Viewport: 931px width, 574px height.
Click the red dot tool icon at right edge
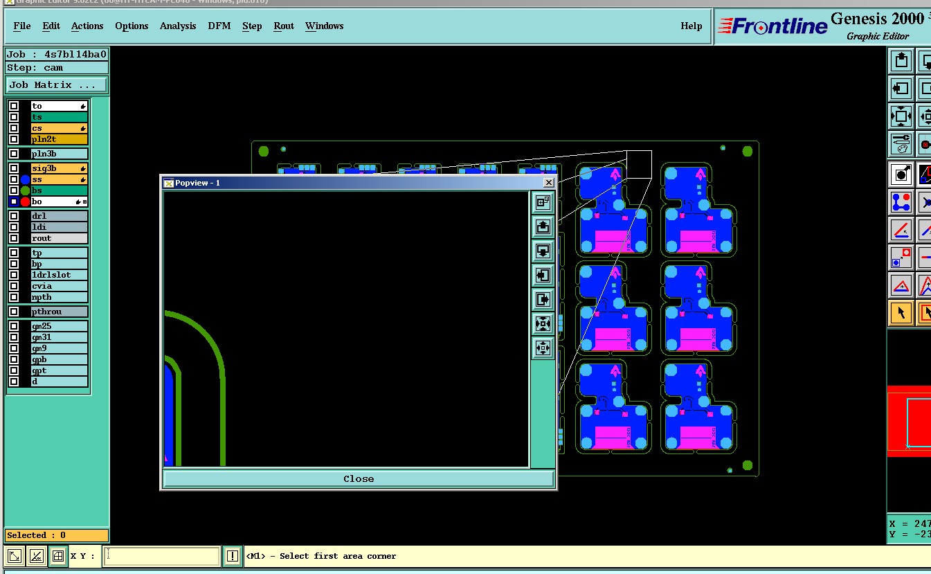(925, 144)
